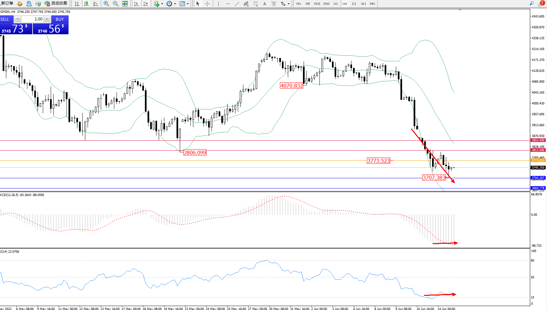Switch to the M15 timeframe

[x=317, y=4]
